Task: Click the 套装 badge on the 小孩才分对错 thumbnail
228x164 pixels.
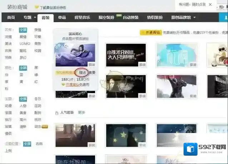Action: [x=142, y=65]
